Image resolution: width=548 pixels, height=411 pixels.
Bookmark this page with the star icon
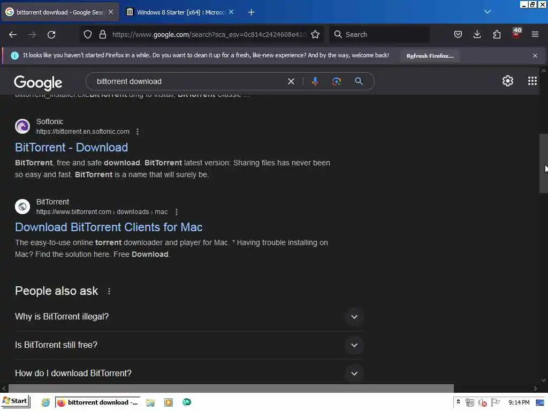pyautogui.click(x=315, y=34)
